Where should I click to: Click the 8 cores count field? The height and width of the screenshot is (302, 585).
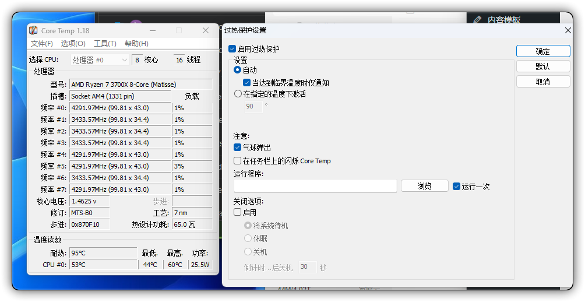[x=138, y=59]
